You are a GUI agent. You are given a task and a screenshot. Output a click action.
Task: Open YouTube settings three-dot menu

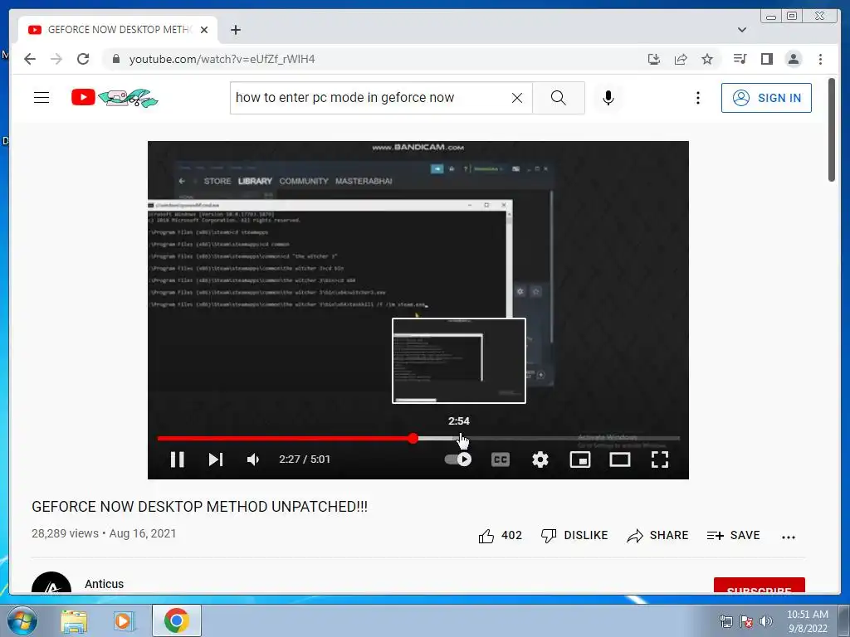coord(697,98)
